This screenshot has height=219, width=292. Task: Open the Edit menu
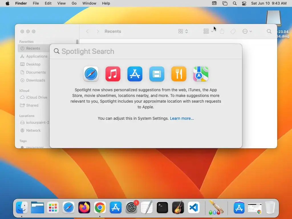pos(48,3)
